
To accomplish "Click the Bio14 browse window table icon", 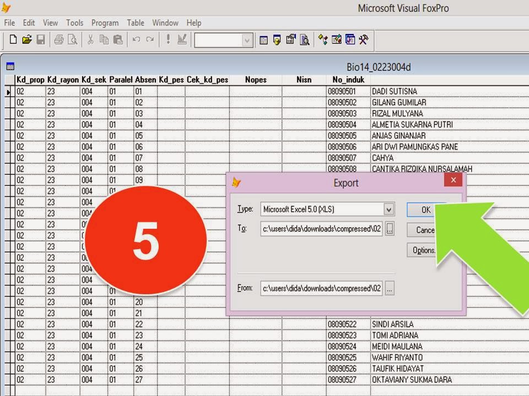I will click(10, 67).
